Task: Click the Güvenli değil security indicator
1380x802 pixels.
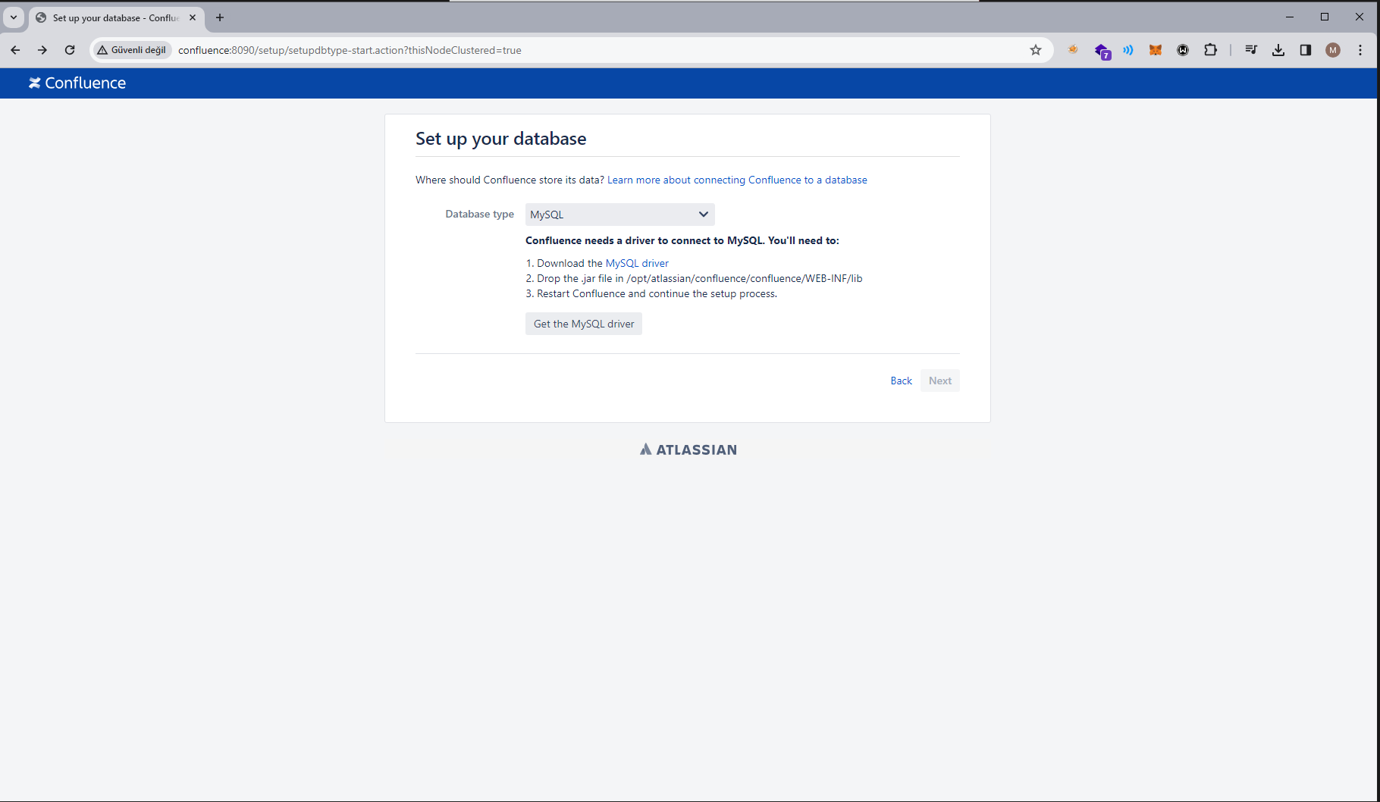Action: [132, 50]
